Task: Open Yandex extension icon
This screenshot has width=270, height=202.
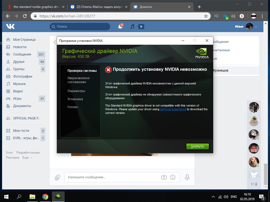Action: (242, 16)
